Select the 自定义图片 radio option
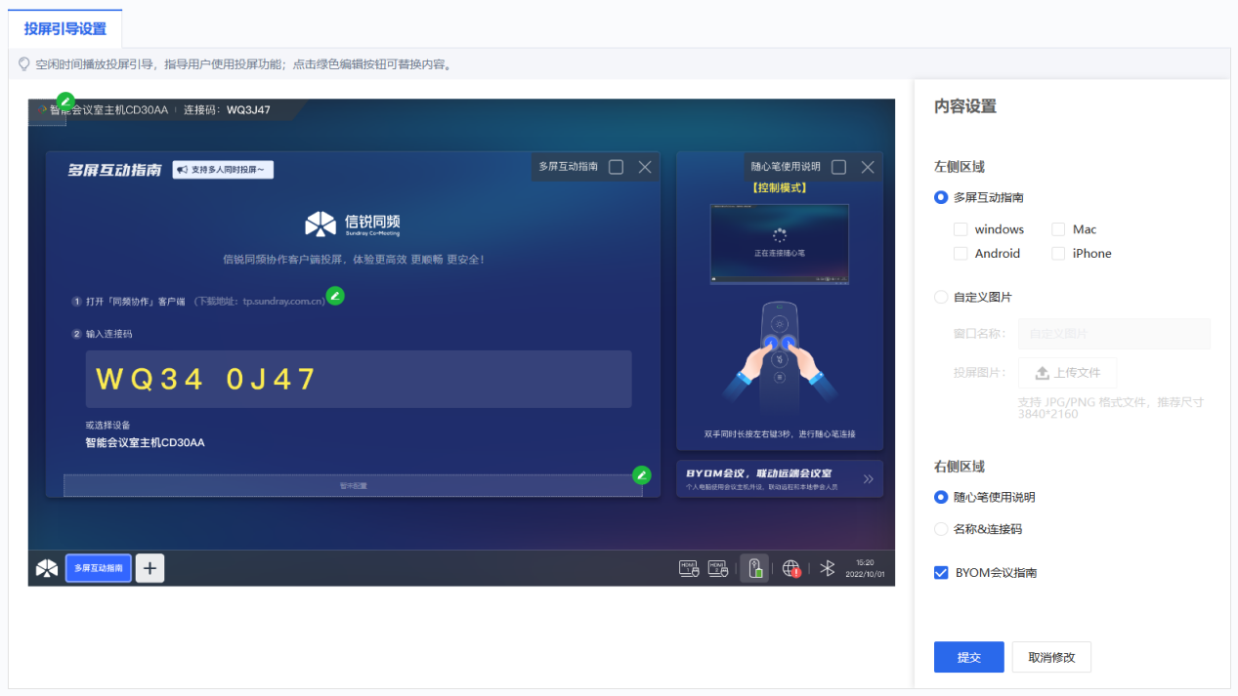 pos(941,297)
